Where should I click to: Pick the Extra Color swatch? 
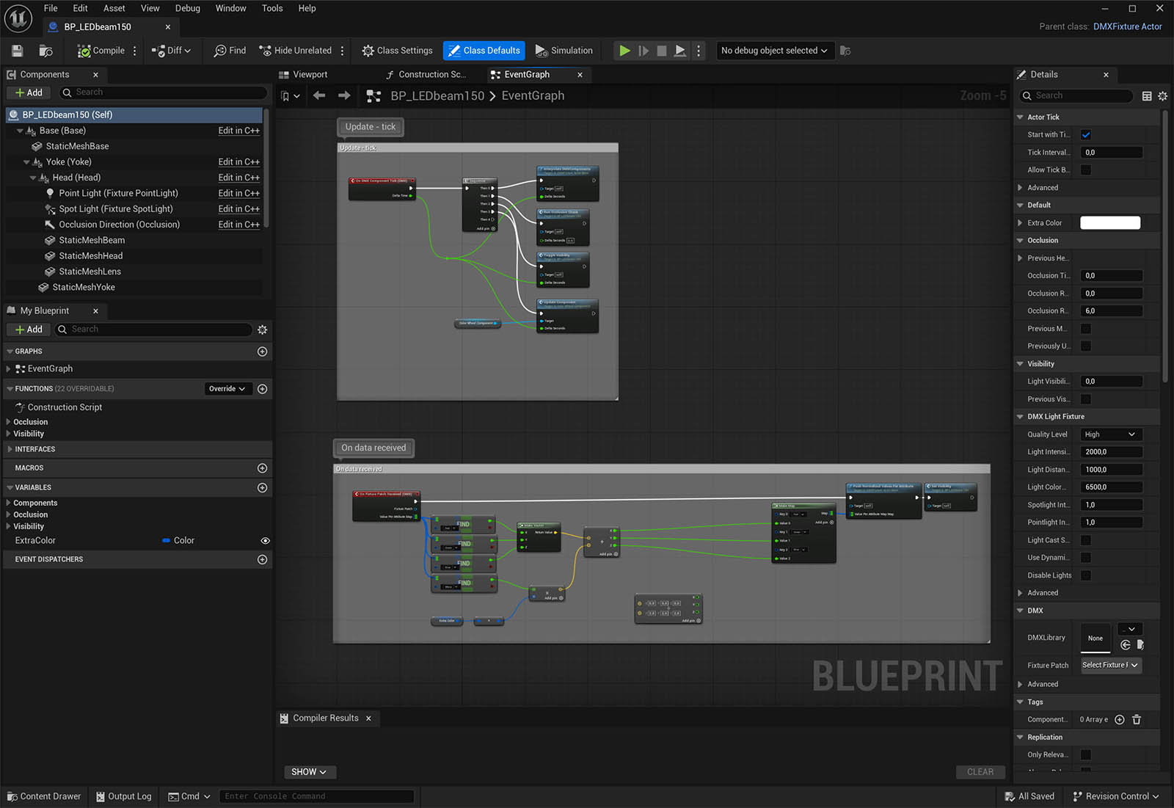[x=1110, y=223]
